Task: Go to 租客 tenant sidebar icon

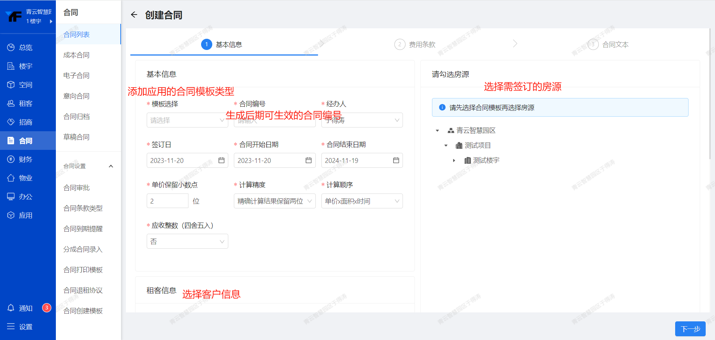Action: click(11, 103)
